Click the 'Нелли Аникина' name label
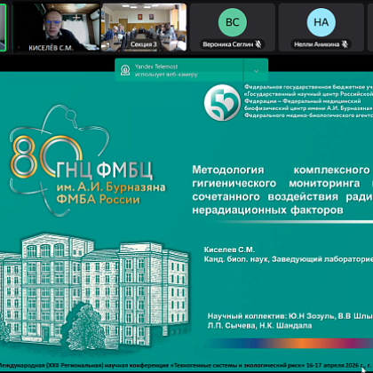The image size is (373, 373). tap(316, 44)
